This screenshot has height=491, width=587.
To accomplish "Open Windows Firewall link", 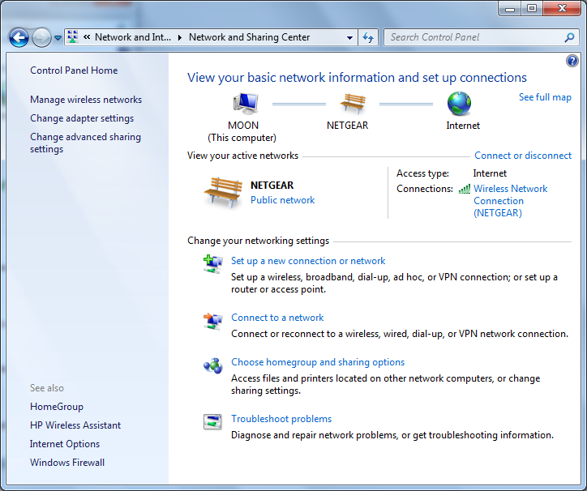I will tap(67, 463).
